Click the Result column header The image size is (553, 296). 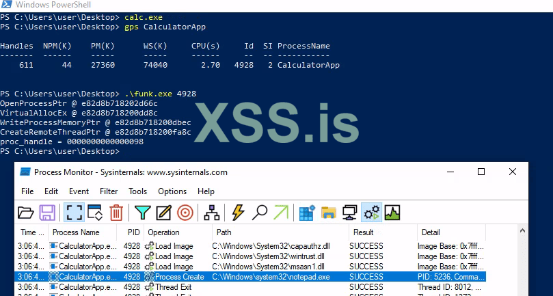click(x=383, y=232)
